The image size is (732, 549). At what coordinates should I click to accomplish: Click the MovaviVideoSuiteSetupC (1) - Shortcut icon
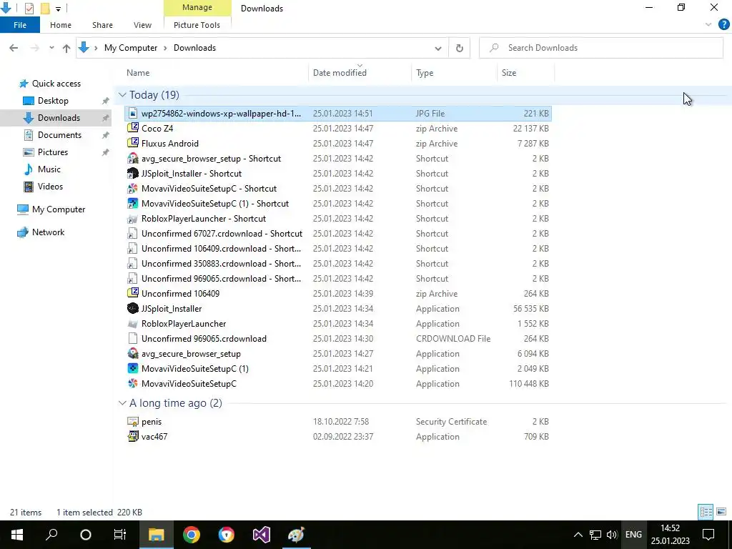tap(133, 203)
